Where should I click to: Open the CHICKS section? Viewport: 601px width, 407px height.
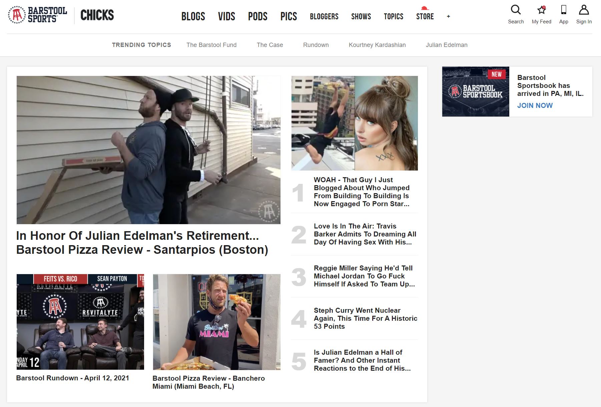97,15
